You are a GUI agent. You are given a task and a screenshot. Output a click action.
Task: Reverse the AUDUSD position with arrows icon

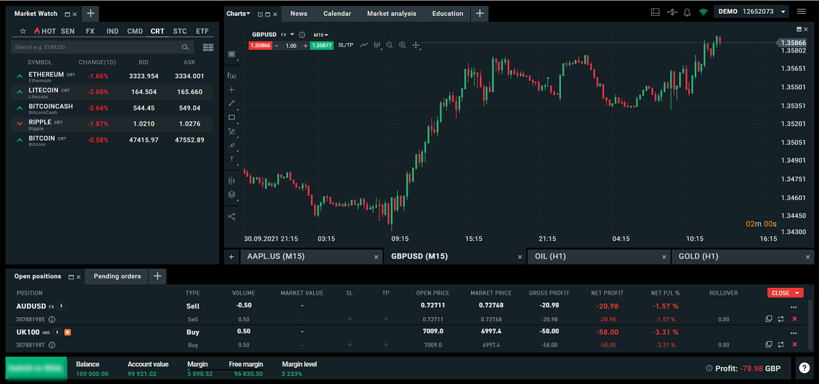pos(780,319)
